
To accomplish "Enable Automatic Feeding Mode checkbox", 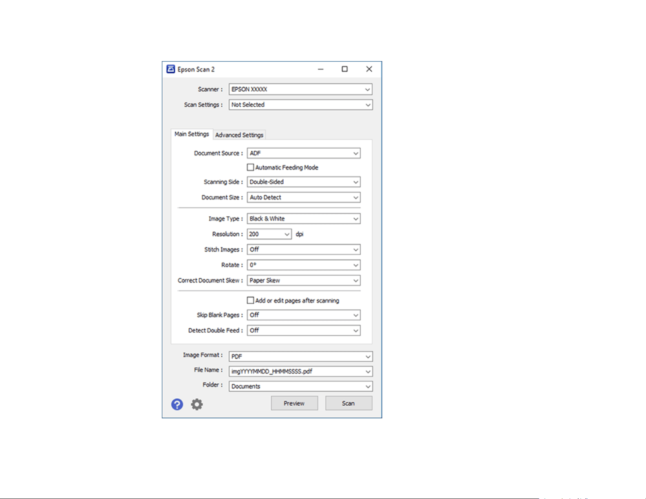I will pyautogui.click(x=250, y=167).
